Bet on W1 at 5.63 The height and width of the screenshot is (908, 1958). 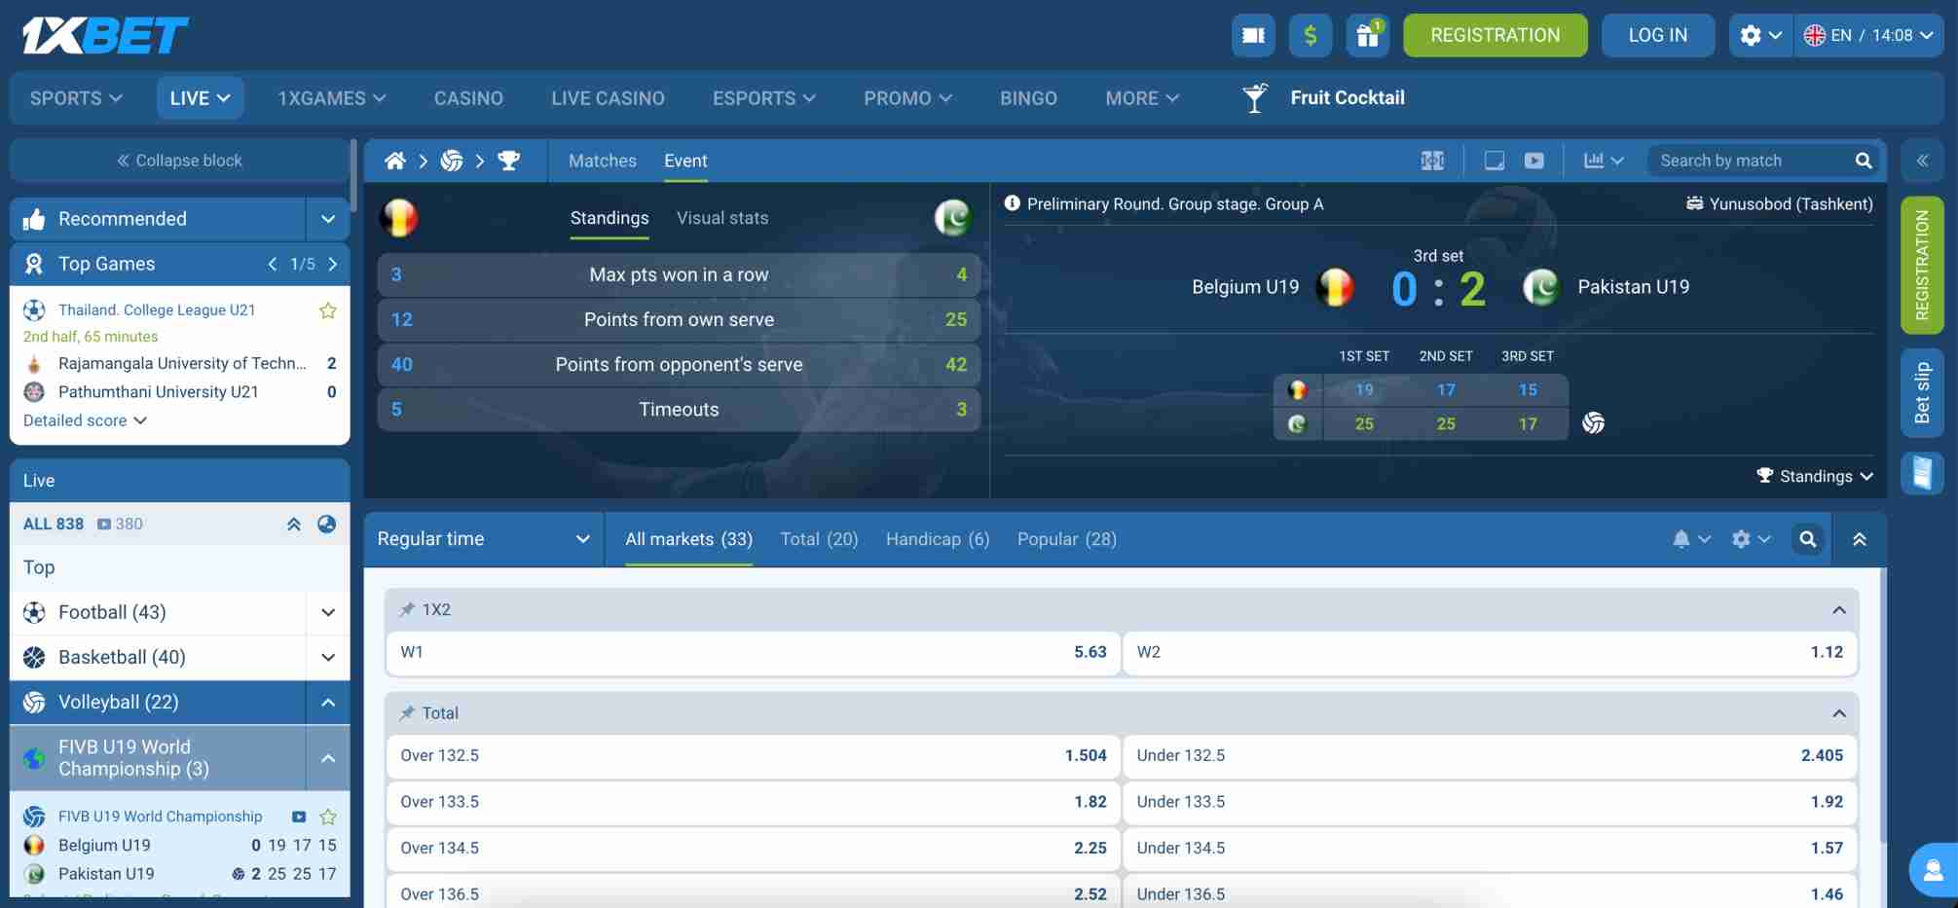coord(754,652)
